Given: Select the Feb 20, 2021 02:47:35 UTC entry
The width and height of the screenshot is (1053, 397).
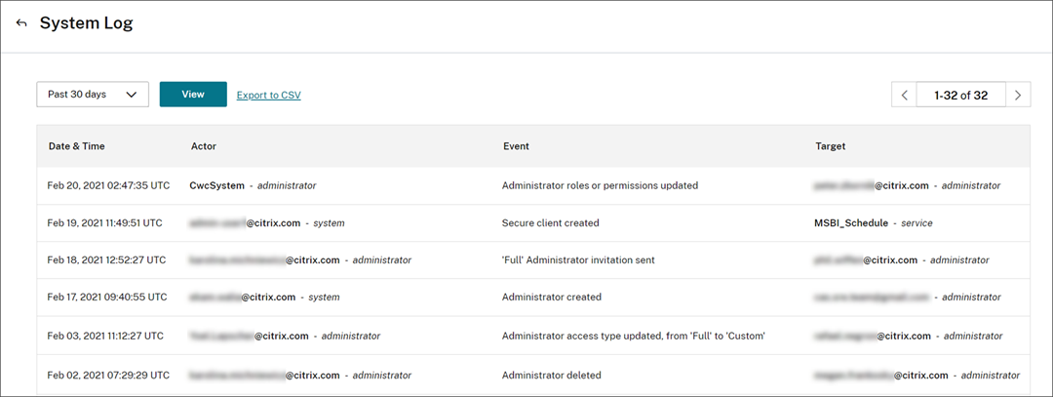Looking at the screenshot, I should pyautogui.click(x=108, y=184).
